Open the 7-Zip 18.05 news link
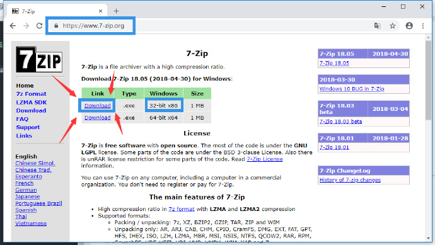 point(334,63)
